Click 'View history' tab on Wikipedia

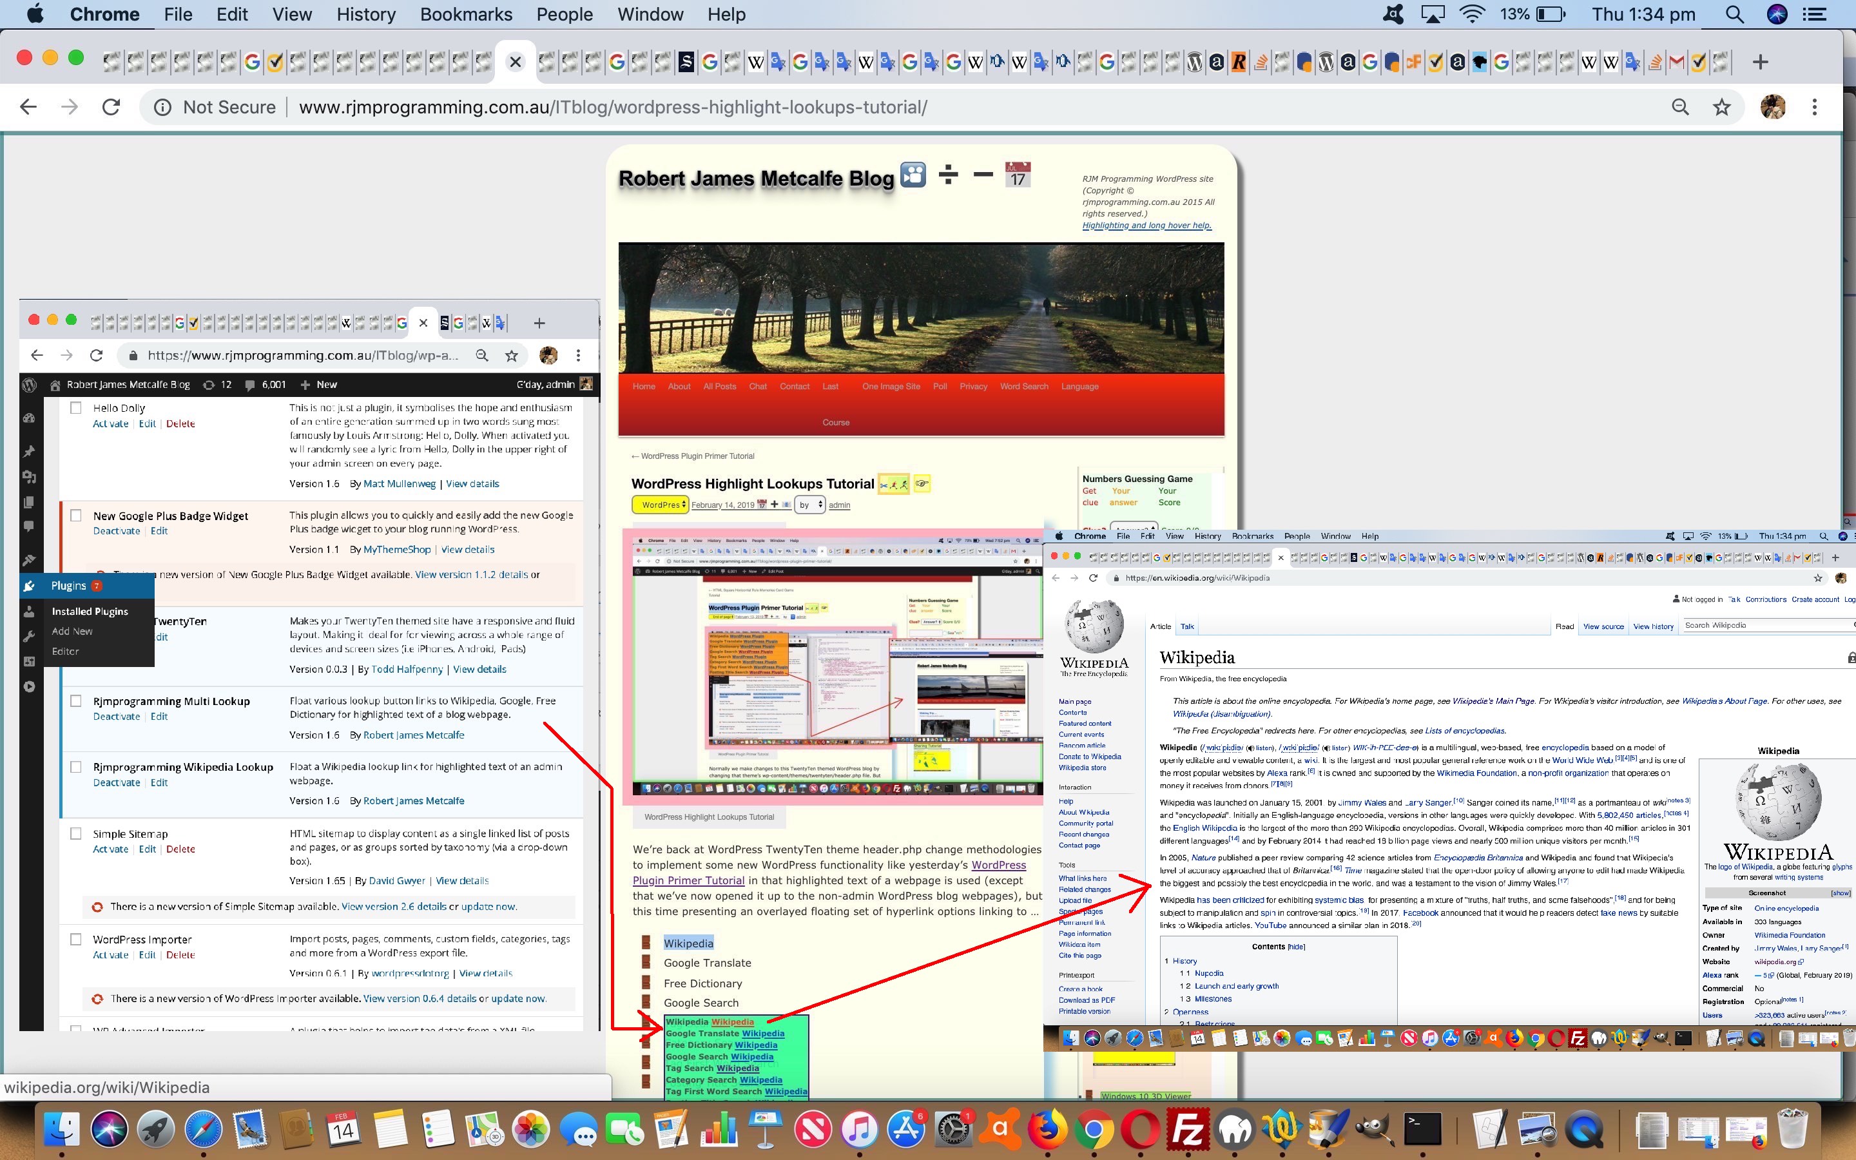pos(1653,627)
